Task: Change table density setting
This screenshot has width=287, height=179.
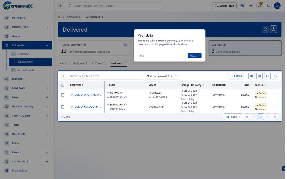Action: tap(252, 76)
